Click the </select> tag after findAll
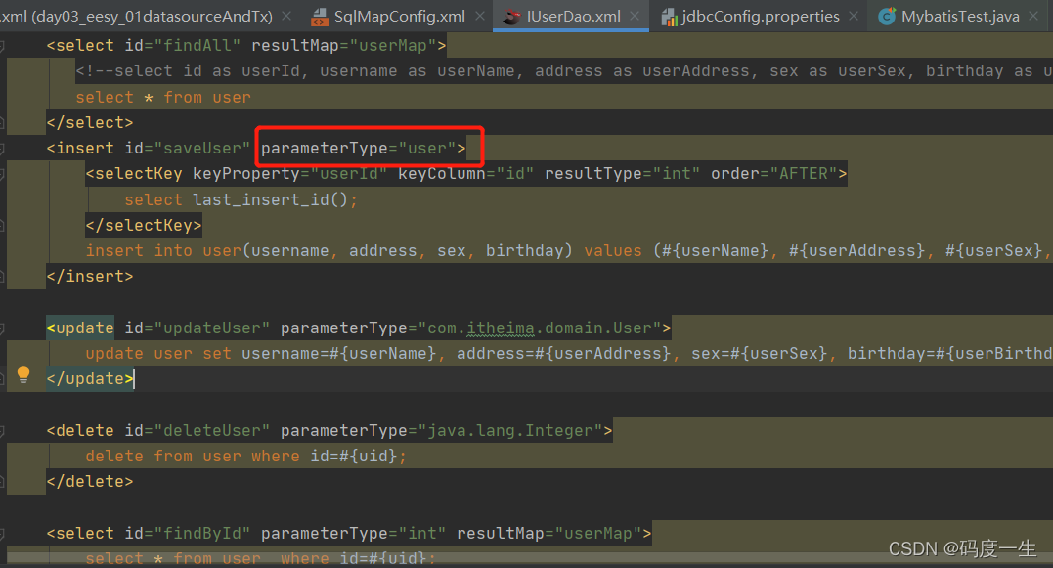The width and height of the screenshot is (1053, 568). [x=90, y=123]
